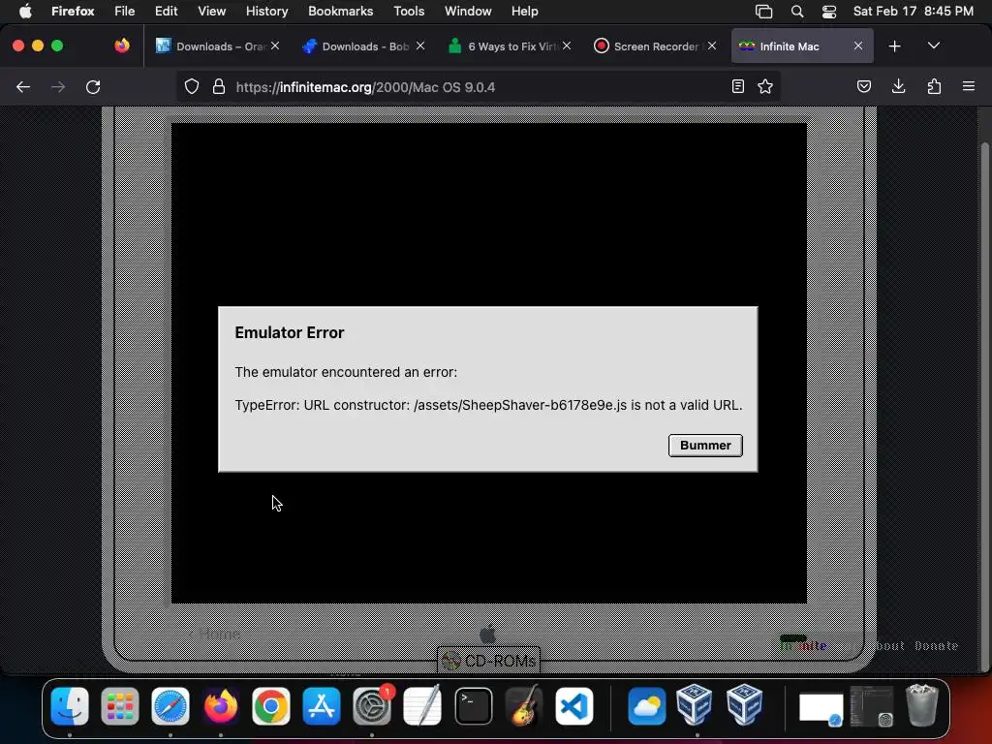Image resolution: width=992 pixels, height=744 pixels.
Task: Open GarageBand from the Dock
Action: [x=524, y=706]
